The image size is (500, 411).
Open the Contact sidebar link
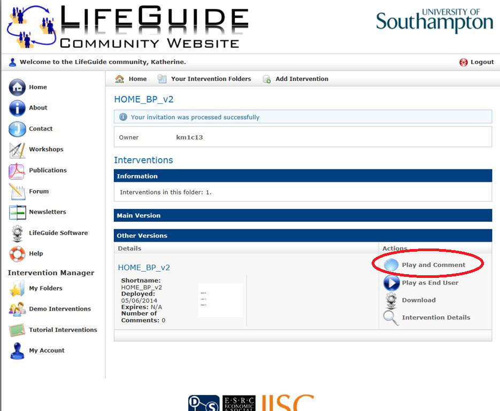point(41,129)
